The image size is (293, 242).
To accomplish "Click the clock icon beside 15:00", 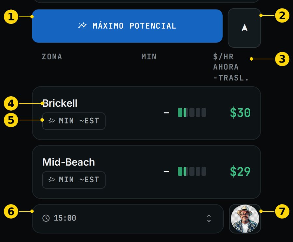I will tap(46, 218).
